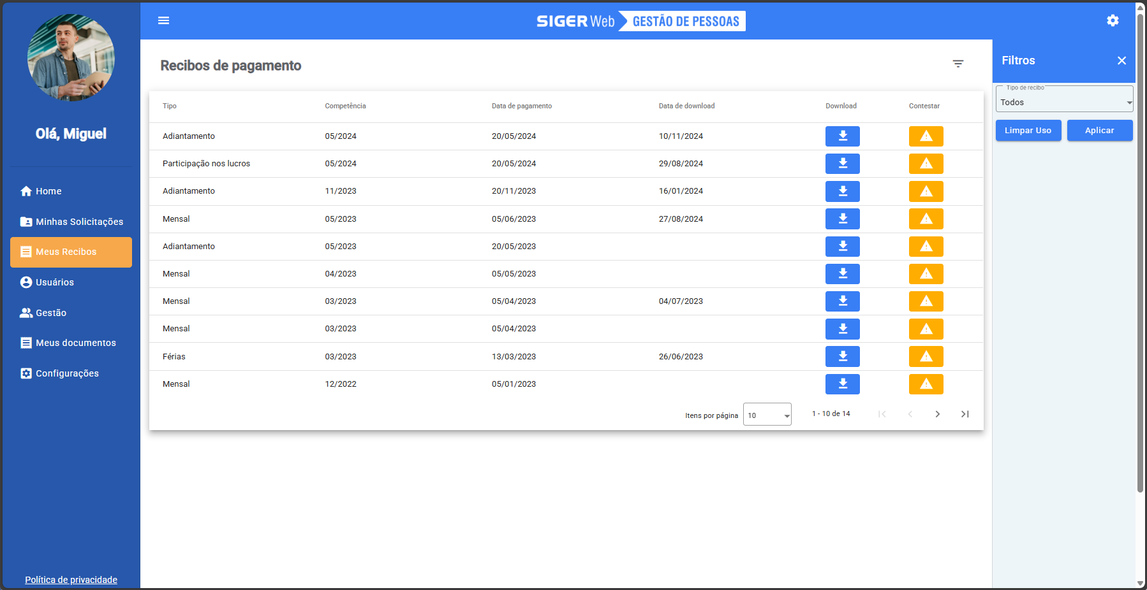Open the Tipo de recibo dropdown
The height and width of the screenshot is (590, 1147).
point(1064,99)
